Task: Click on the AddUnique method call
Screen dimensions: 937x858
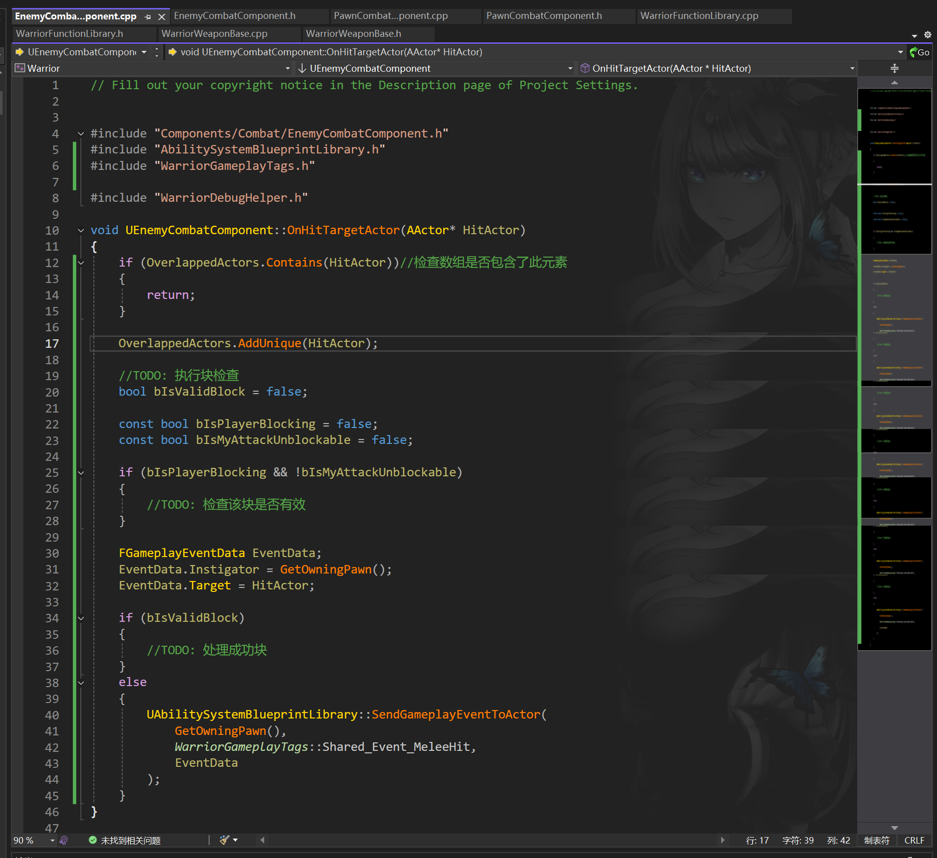Action: click(270, 343)
